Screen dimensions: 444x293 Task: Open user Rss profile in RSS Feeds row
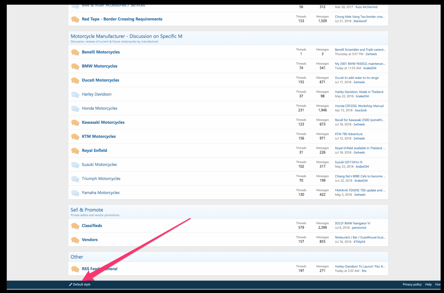pyautogui.click(x=364, y=271)
